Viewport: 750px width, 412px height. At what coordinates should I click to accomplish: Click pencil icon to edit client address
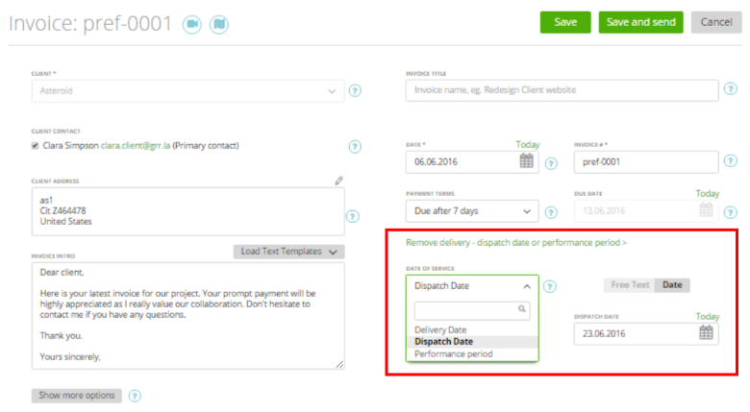pos(338,181)
